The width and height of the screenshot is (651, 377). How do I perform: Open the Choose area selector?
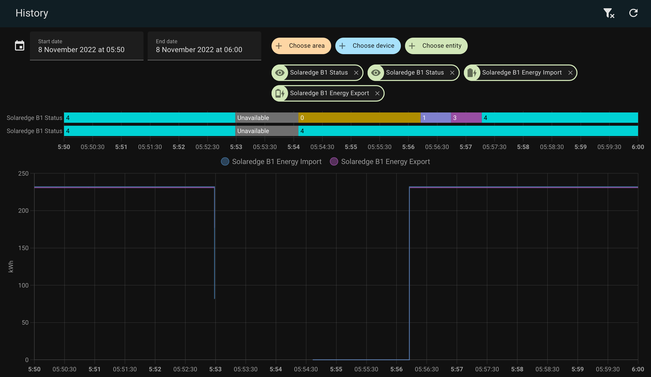pos(301,46)
